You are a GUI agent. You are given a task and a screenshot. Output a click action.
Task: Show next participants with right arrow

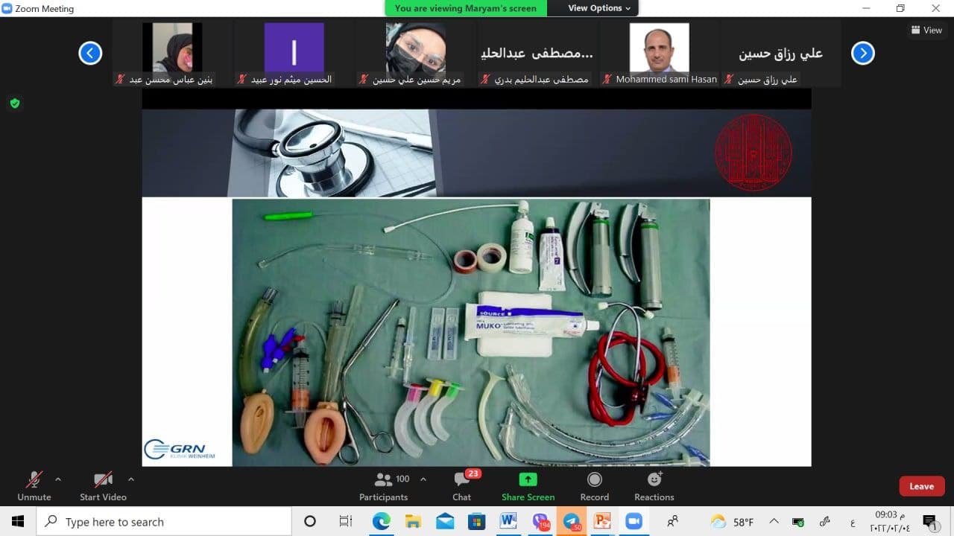pyautogui.click(x=862, y=53)
